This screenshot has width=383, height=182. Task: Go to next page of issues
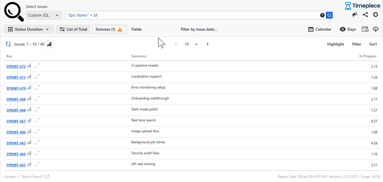[x=208, y=44]
